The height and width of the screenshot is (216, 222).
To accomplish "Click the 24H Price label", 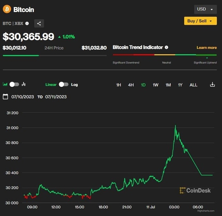I will 54,48.
